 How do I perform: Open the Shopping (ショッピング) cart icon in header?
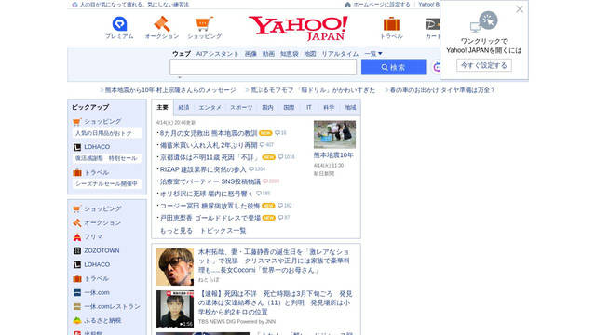pos(204,24)
